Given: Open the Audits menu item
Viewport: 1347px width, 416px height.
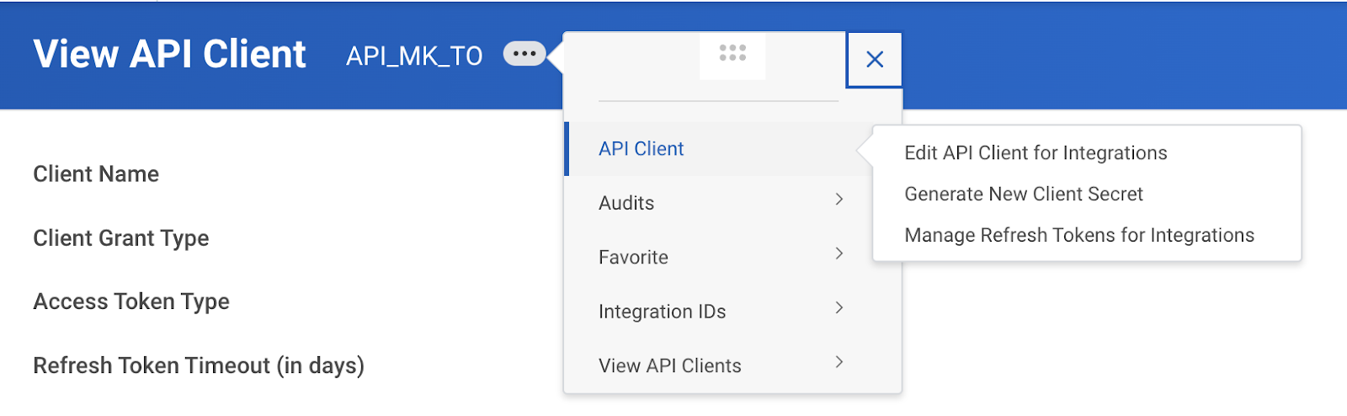Looking at the screenshot, I should point(626,203).
